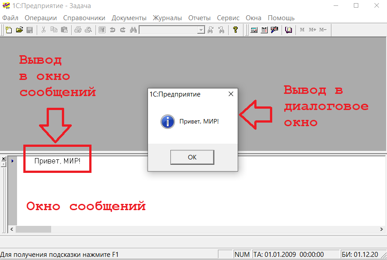This screenshot has width=387, height=260.
Task: Close the messages window with small x
Action: pos(4,159)
